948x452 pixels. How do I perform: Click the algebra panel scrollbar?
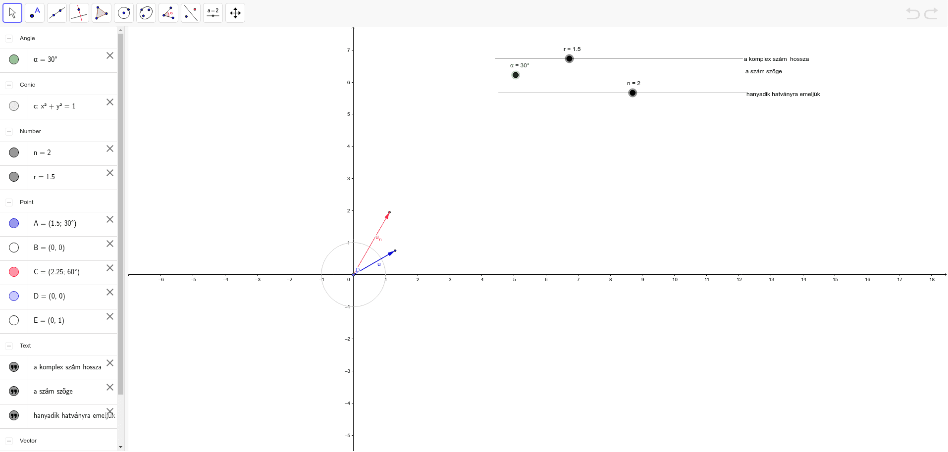[120, 198]
